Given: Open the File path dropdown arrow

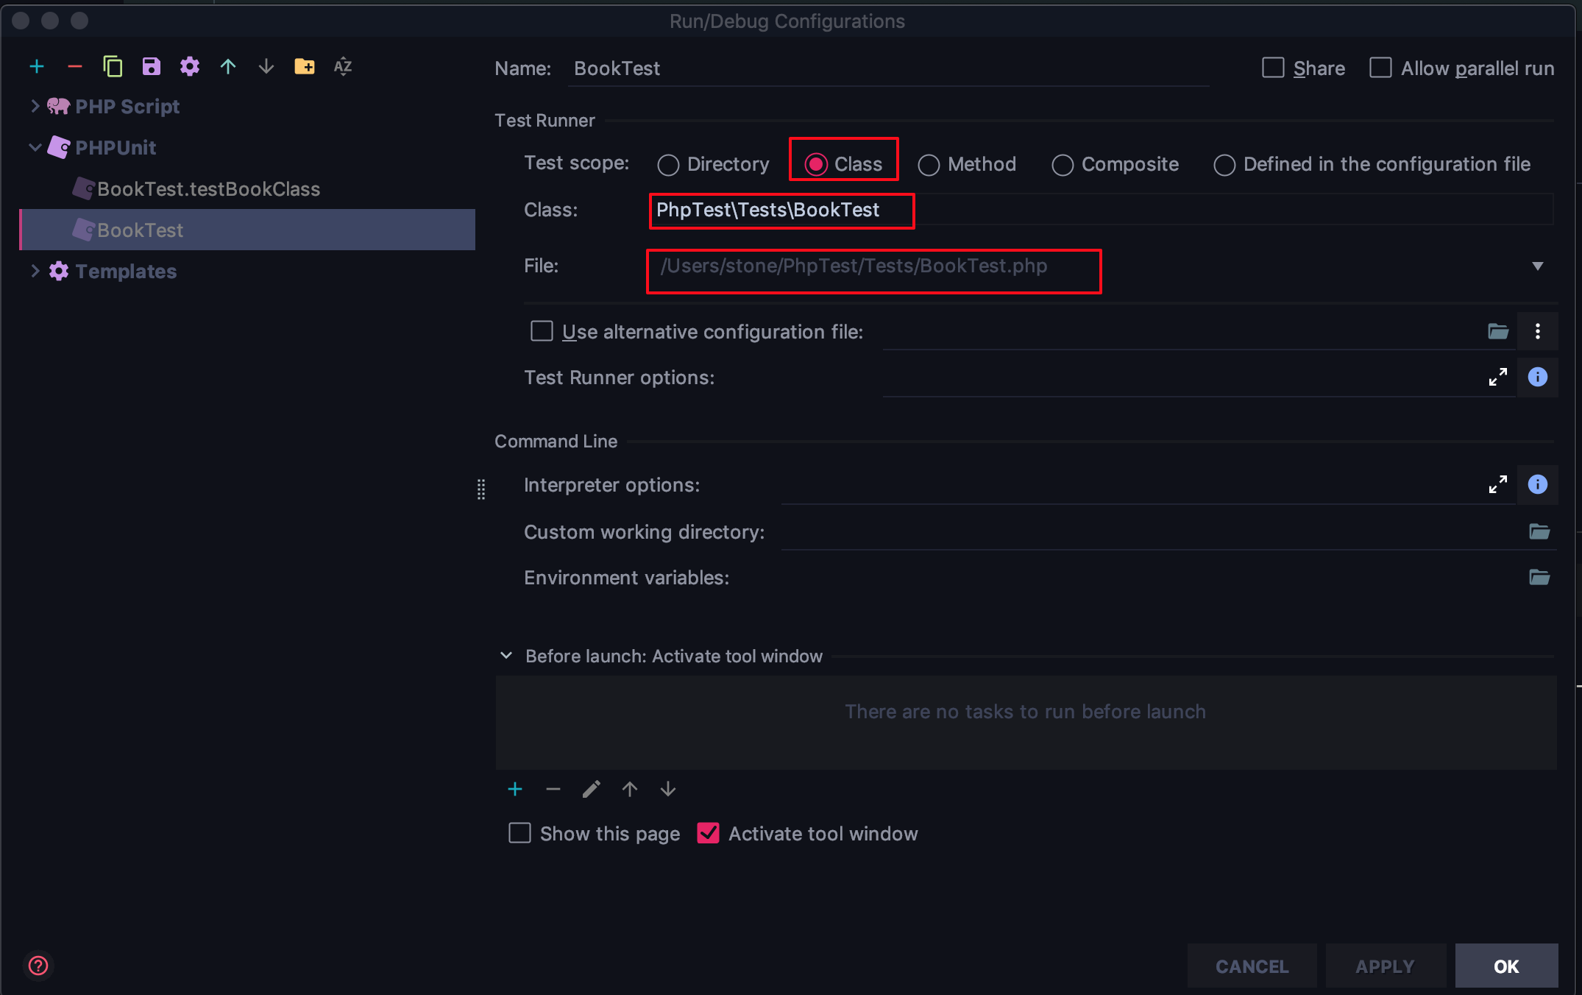Looking at the screenshot, I should (1537, 266).
